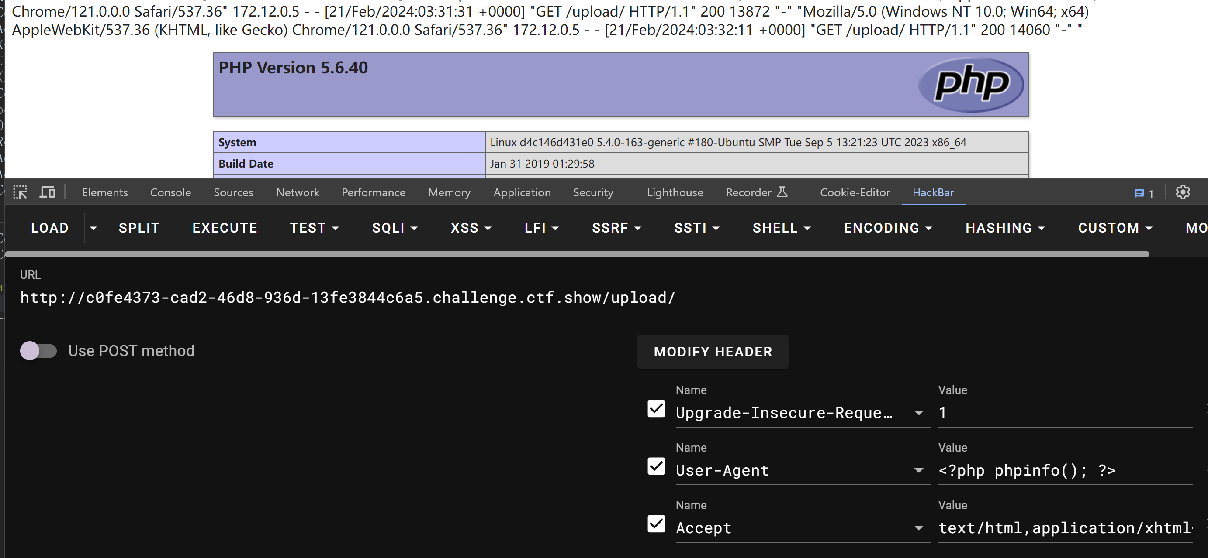This screenshot has height=558, width=1208.
Task: Open the Sources tab
Action: [233, 192]
